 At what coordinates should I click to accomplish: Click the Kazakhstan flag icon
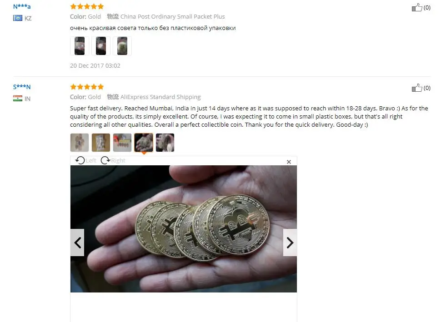click(18, 18)
